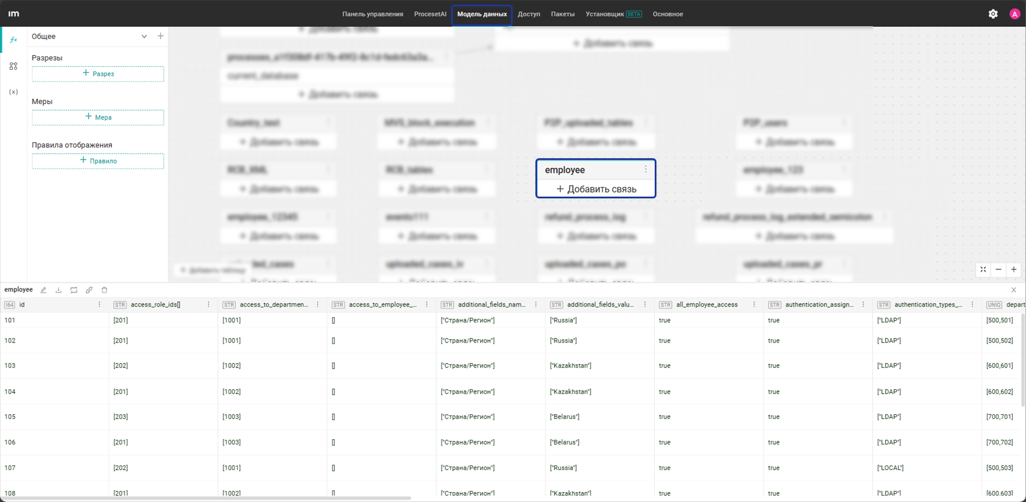Zoom in the data model canvas

1014,269
